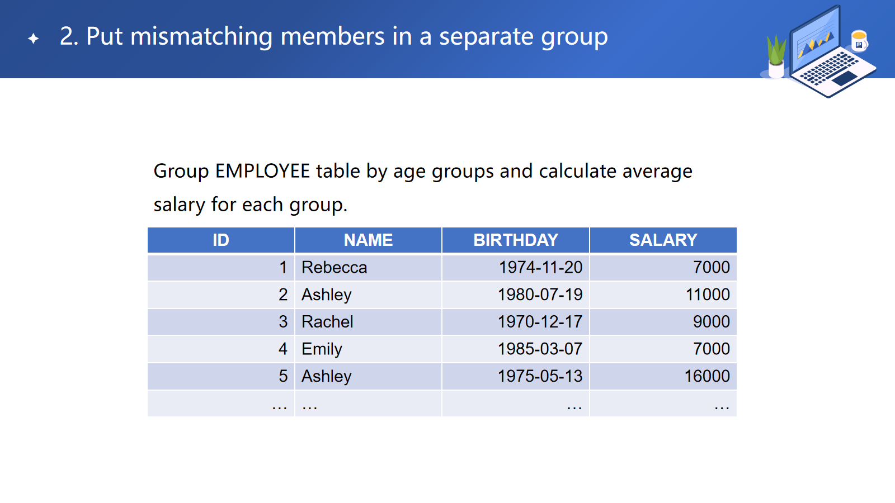Click the coffee mug illustration
Viewport: 895px width, 503px height.
(x=859, y=40)
